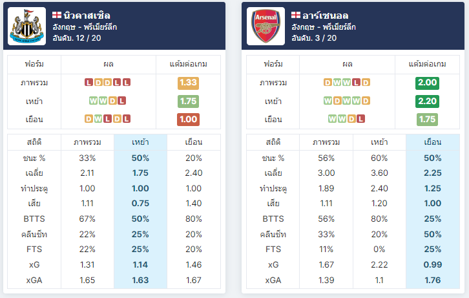This screenshot has width=469, height=298.
Task: Click first green W badge in Newcastle เหย้า form
Action: click(x=93, y=101)
